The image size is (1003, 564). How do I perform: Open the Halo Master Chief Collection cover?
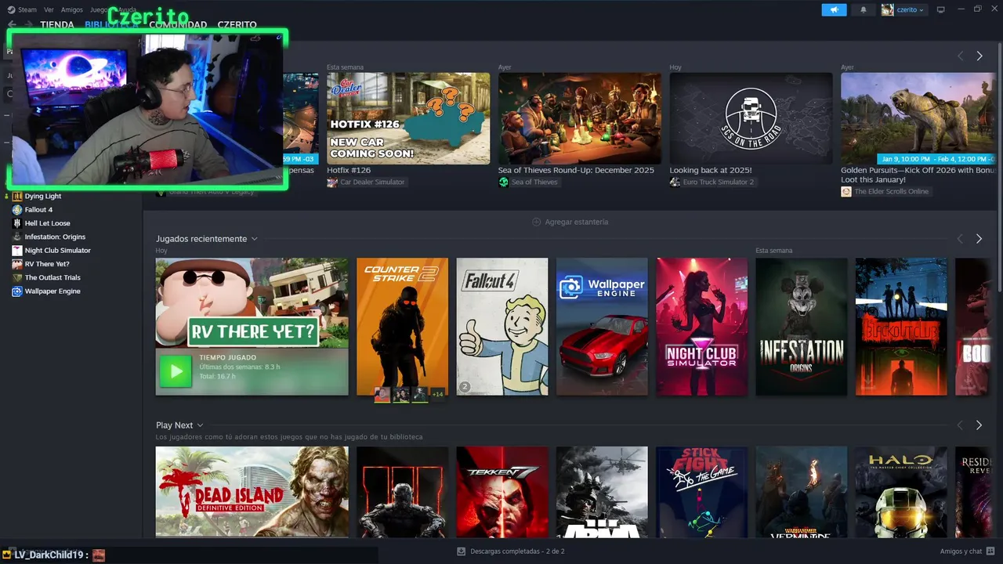901,492
